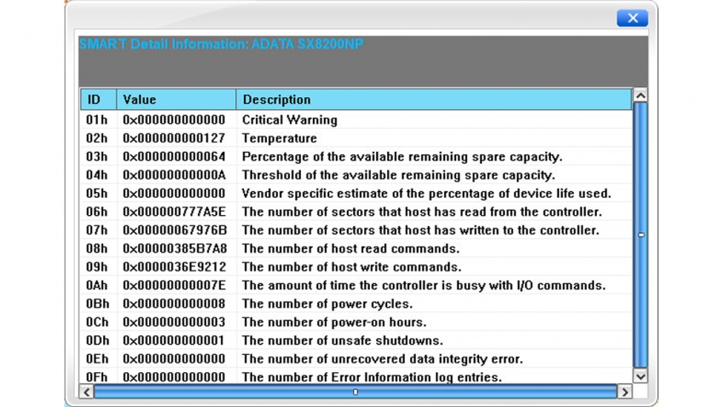Image resolution: width=723 pixels, height=407 pixels.
Task: Click value 0x000000000003
Action: click(174, 322)
